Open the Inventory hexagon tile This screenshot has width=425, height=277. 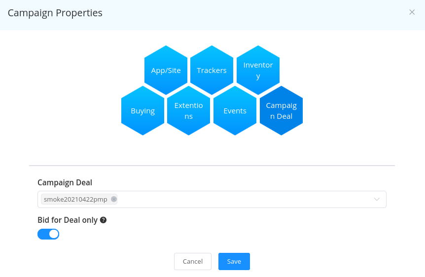pos(258,70)
